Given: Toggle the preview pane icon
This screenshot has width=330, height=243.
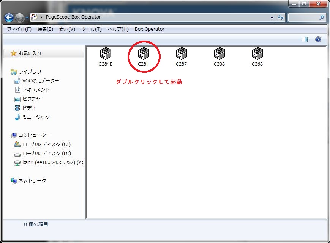Looking at the screenshot, I should 305,39.
